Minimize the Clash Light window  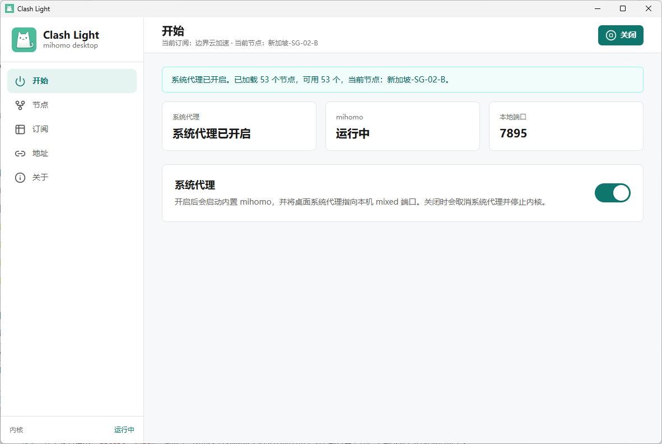click(x=598, y=8)
